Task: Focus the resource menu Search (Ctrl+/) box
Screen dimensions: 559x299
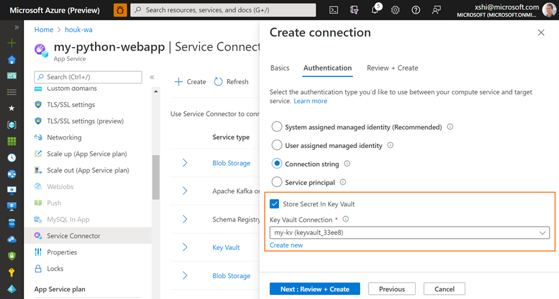Action: coord(88,77)
